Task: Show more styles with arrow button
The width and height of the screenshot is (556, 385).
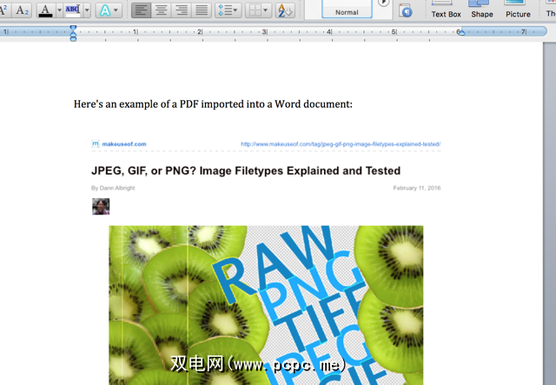Action: [383, 3]
